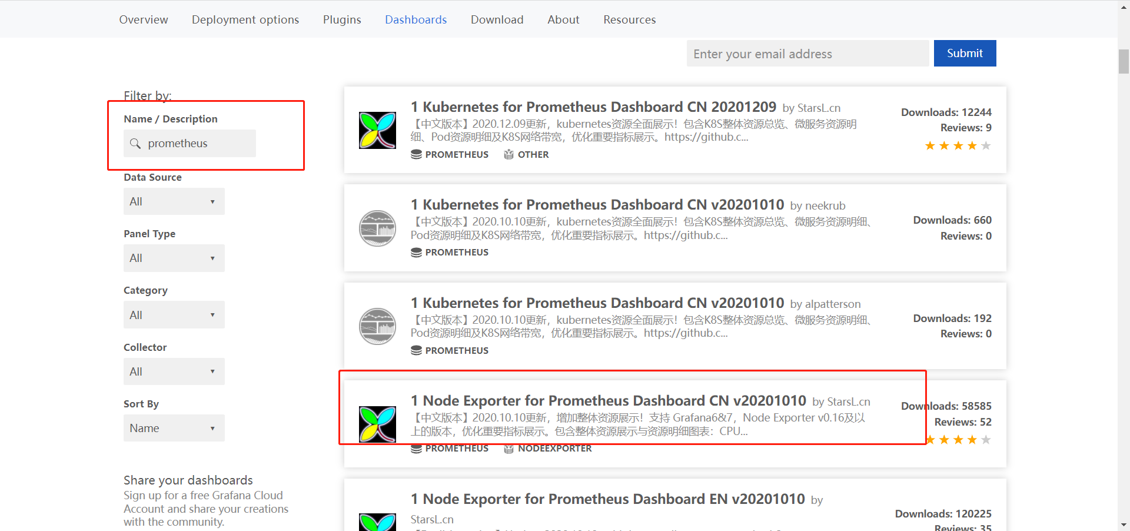Click 'by neekrub' author text
The height and width of the screenshot is (531, 1130).
817,205
